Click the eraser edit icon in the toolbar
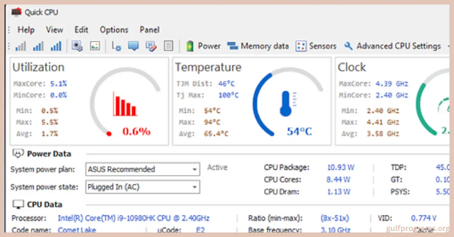This screenshot has width=454, height=237. (x=151, y=46)
